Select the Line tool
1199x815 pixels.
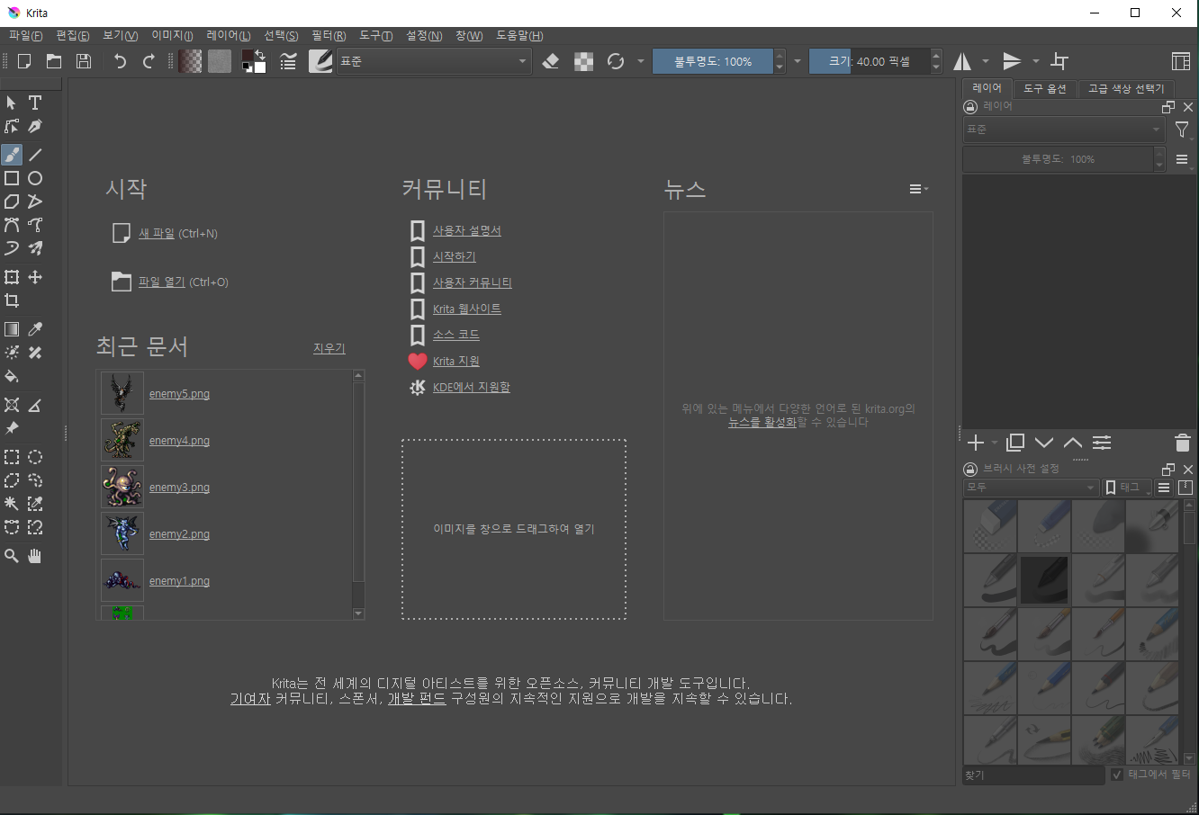(35, 155)
